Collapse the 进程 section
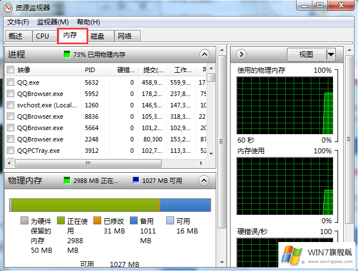The width and height of the screenshot is (358, 271). coord(204,55)
